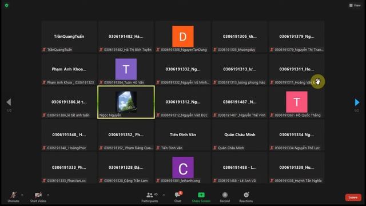
Task: Open the Participants panel
Action: (150, 197)
